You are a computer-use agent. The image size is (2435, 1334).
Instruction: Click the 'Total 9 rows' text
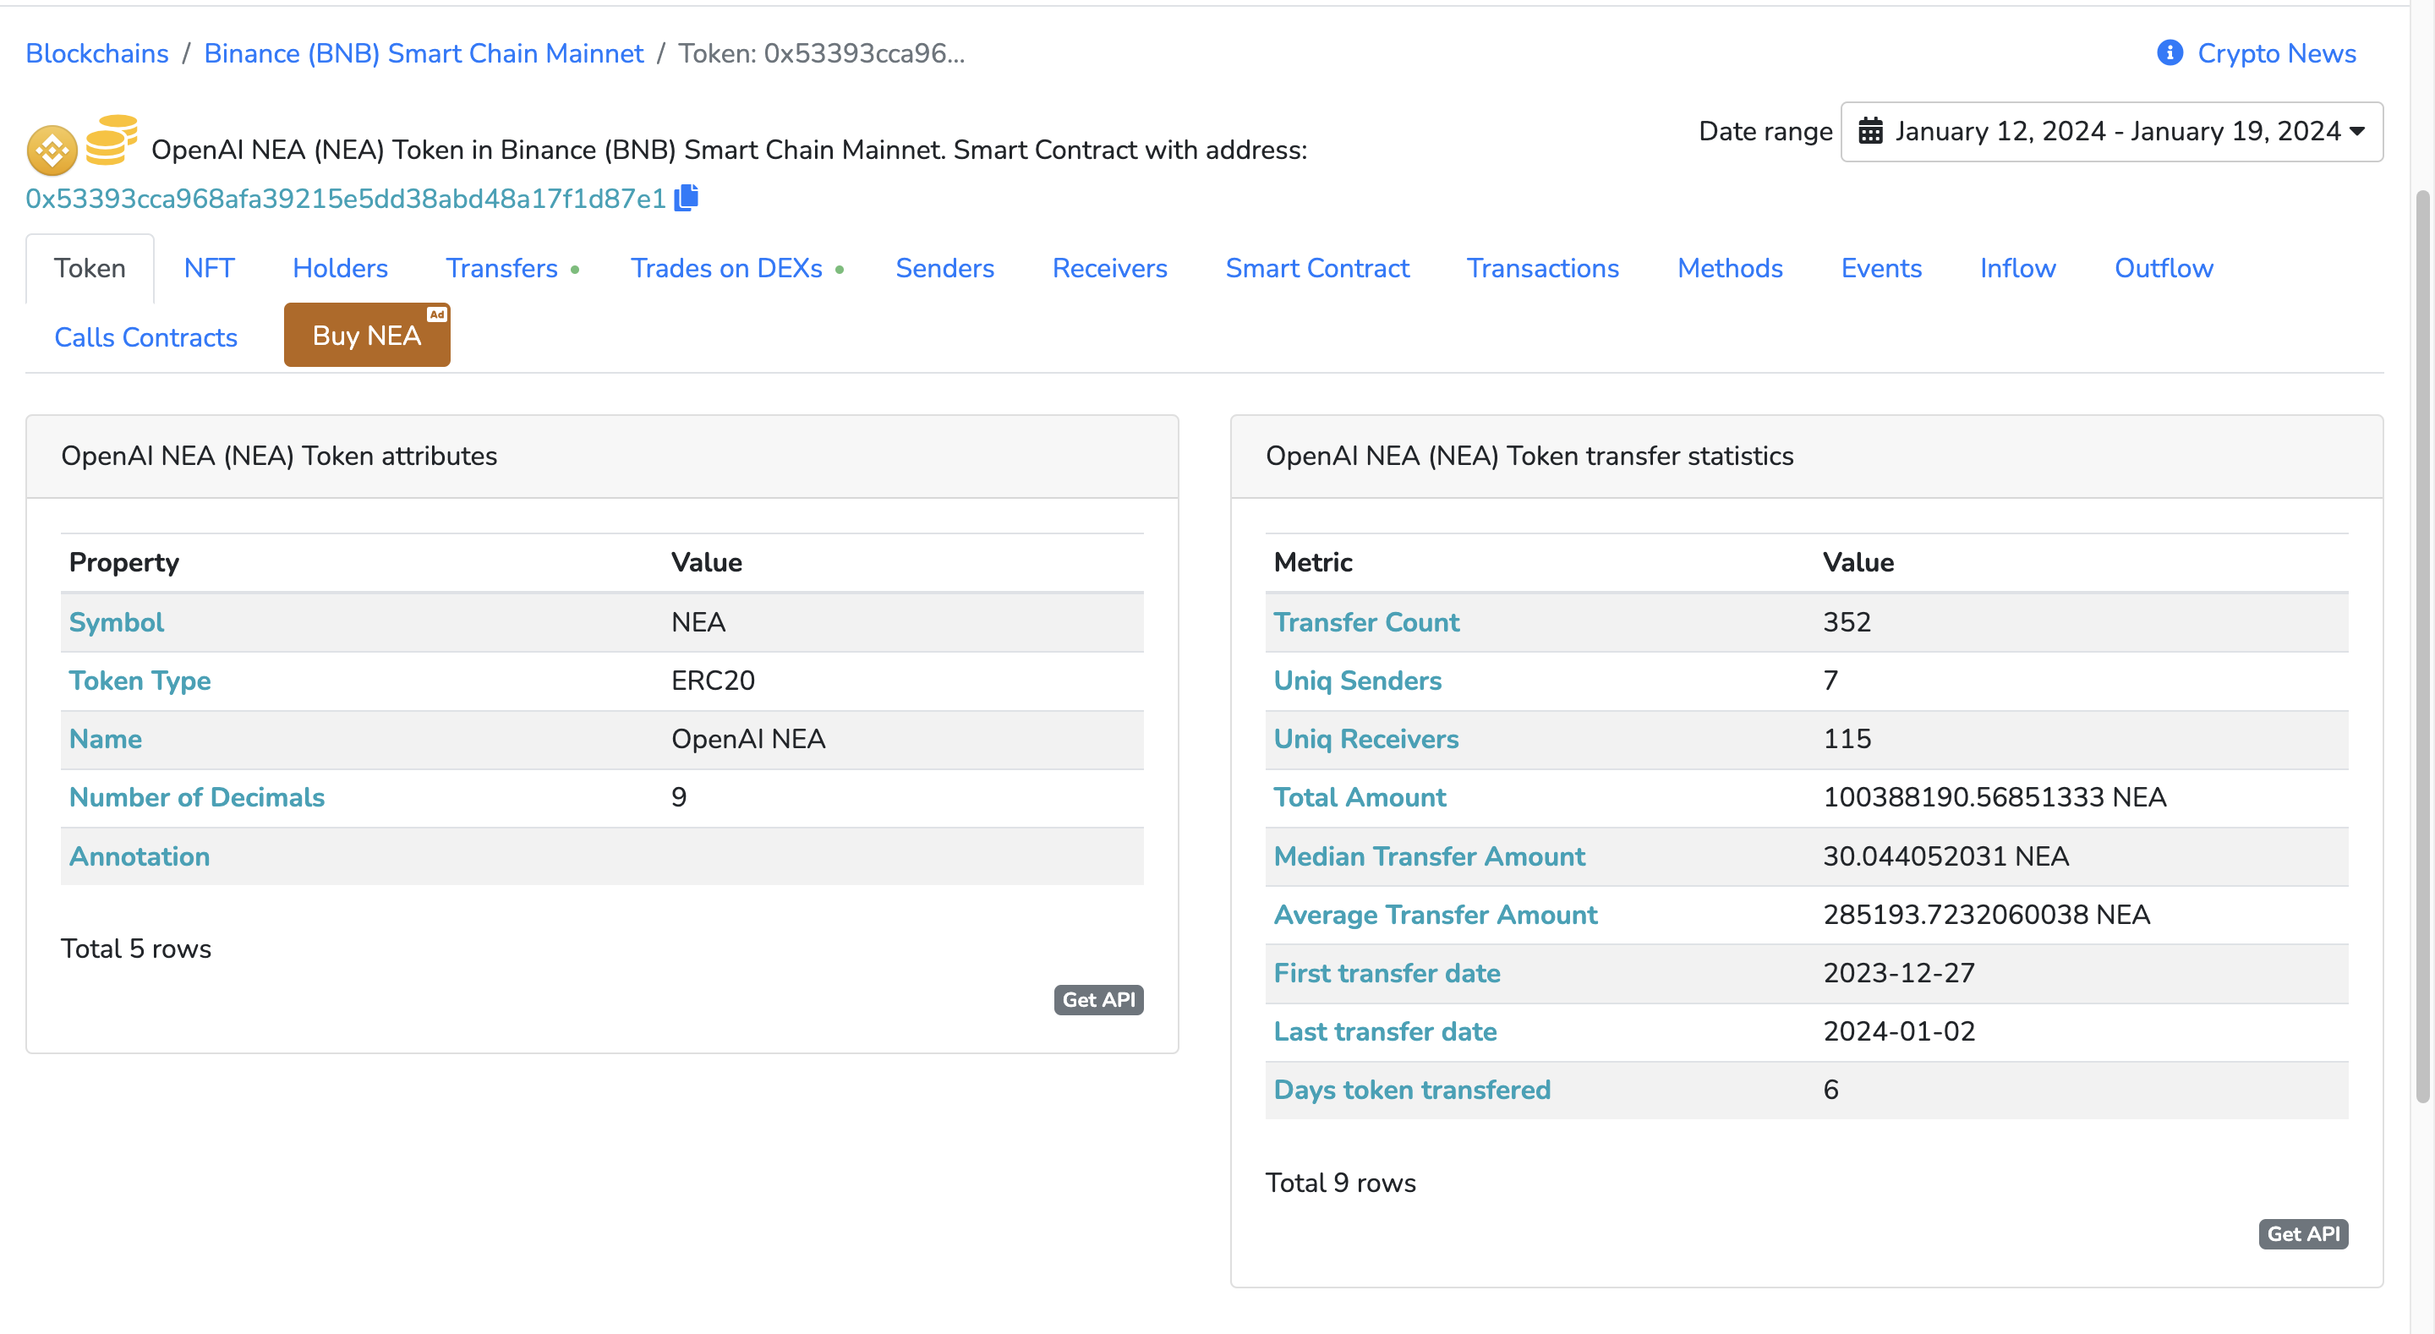[x=1340, y=1183]
